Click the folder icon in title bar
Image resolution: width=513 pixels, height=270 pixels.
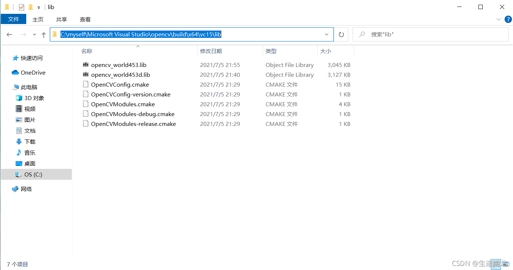[x=7, y=7]
